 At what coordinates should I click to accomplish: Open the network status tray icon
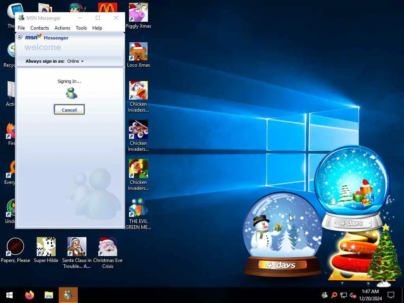pyautogui.click(x=344, y=295)
